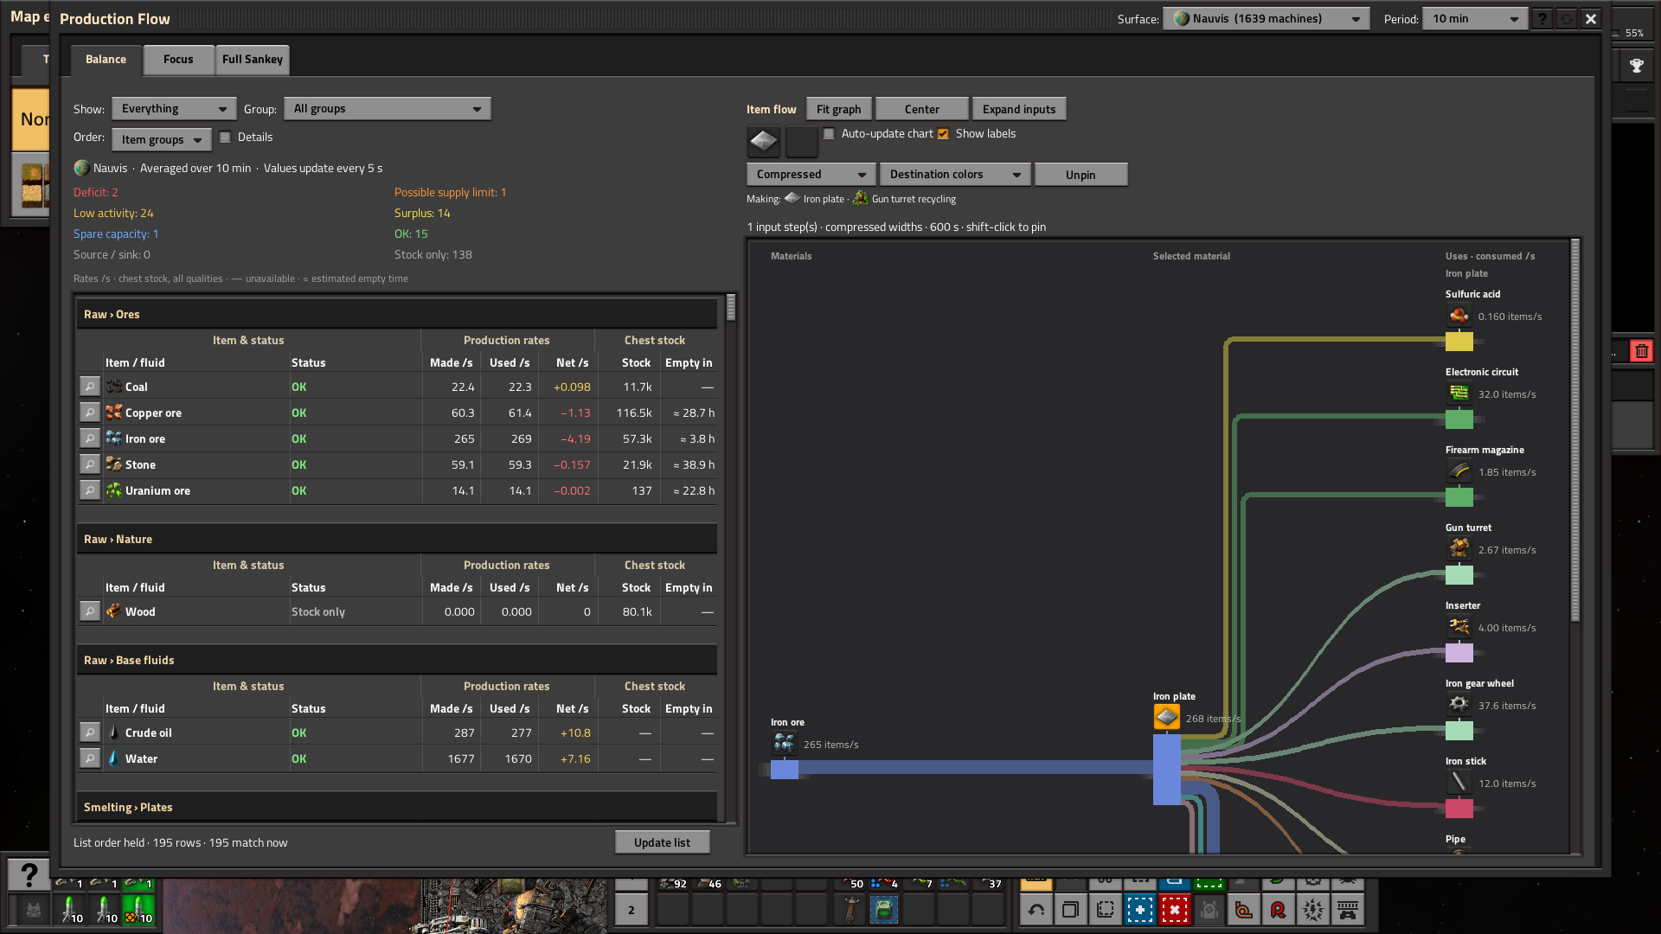Click the Expand inputs button
The height and width of the screenshot is (934, 1661).
coord(1019,110)
